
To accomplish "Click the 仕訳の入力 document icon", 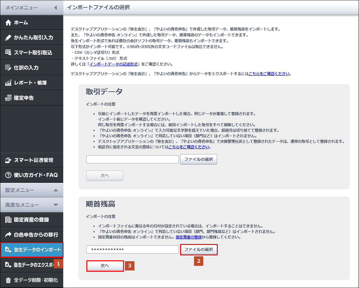I will tap(8, 68).
